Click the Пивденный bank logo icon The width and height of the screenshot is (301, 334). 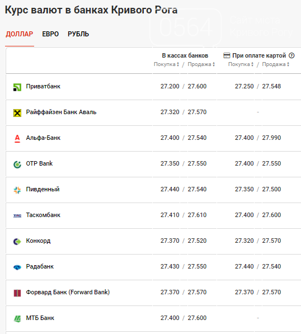pyautogui.click(x=17, y=190)
